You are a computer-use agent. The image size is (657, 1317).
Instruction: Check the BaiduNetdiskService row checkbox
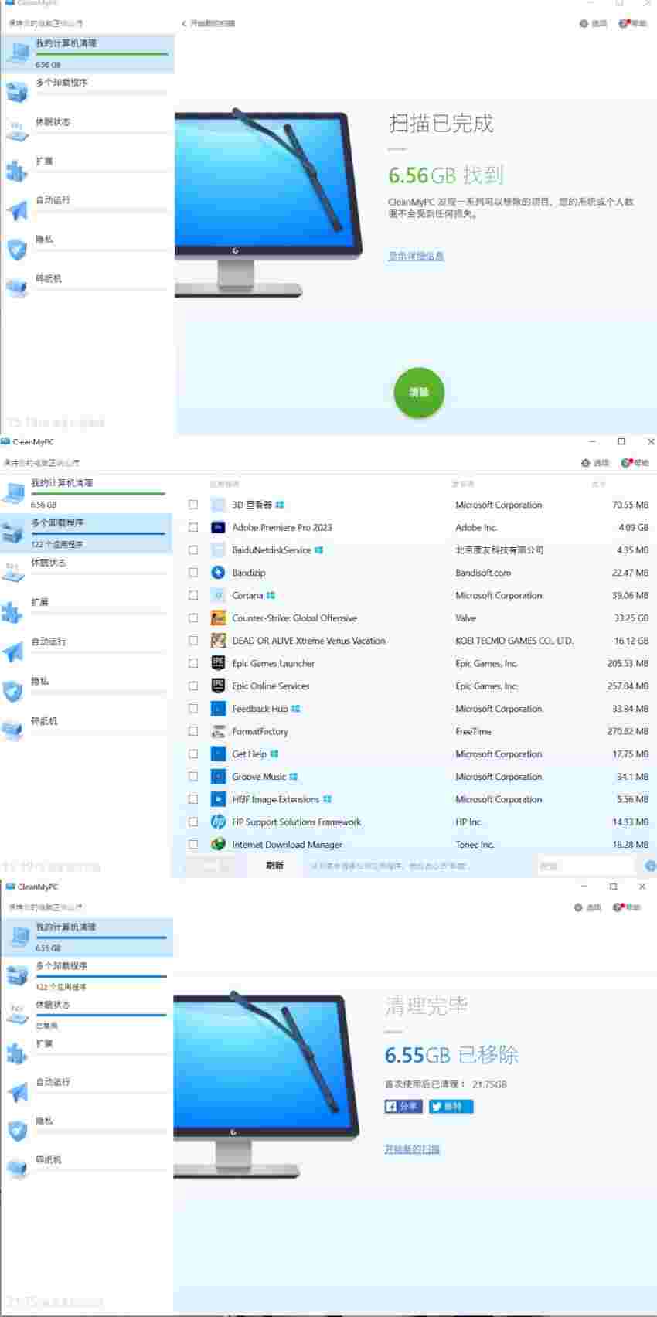[x=193, y=550]
